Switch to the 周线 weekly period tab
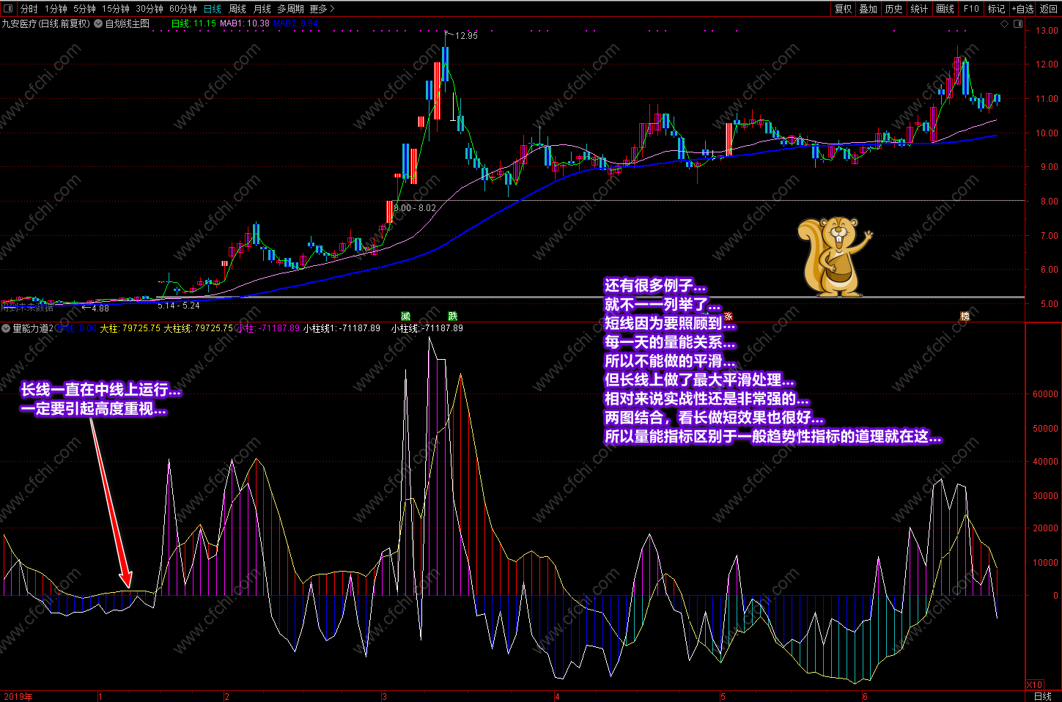The height and width of the screenshot is (702, 1062). (237, 9)
